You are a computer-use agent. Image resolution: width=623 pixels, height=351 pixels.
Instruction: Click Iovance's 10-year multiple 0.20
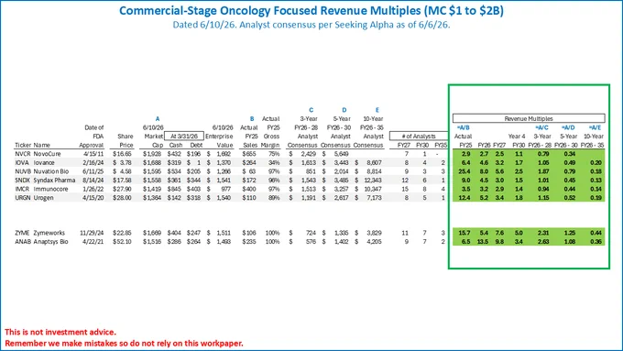pos(596,162)
